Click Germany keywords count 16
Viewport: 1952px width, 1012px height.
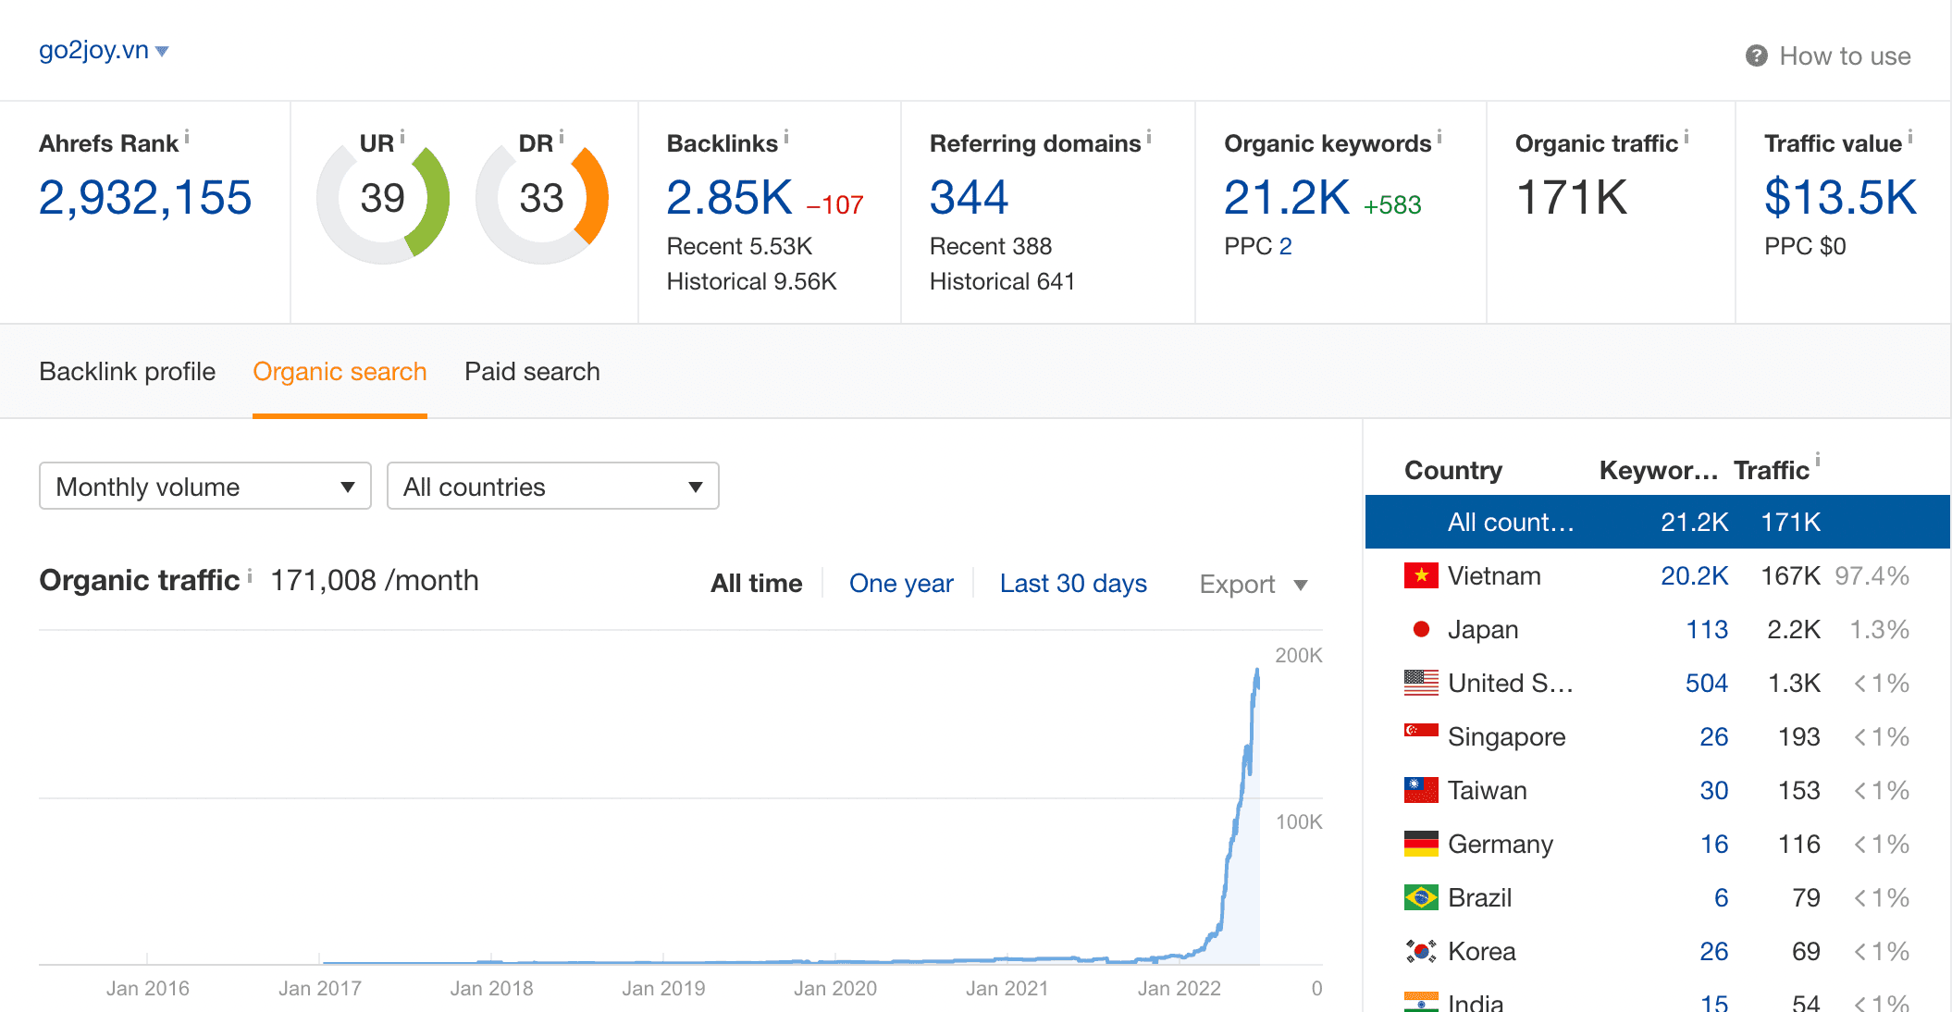click(x=1714, y=844)
